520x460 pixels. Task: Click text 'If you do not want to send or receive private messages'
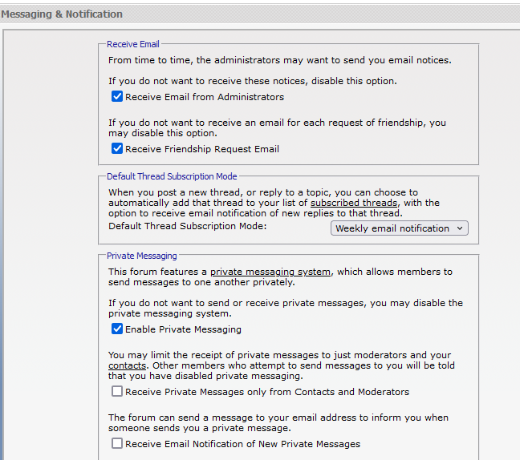click(237, 303)
